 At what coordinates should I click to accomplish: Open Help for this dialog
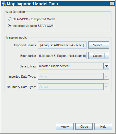pyautogui.click(x=103, y=127)
